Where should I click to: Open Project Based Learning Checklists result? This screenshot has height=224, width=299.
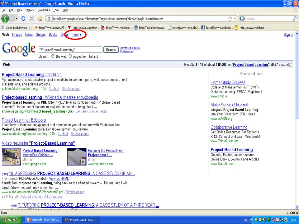(32, 75)
